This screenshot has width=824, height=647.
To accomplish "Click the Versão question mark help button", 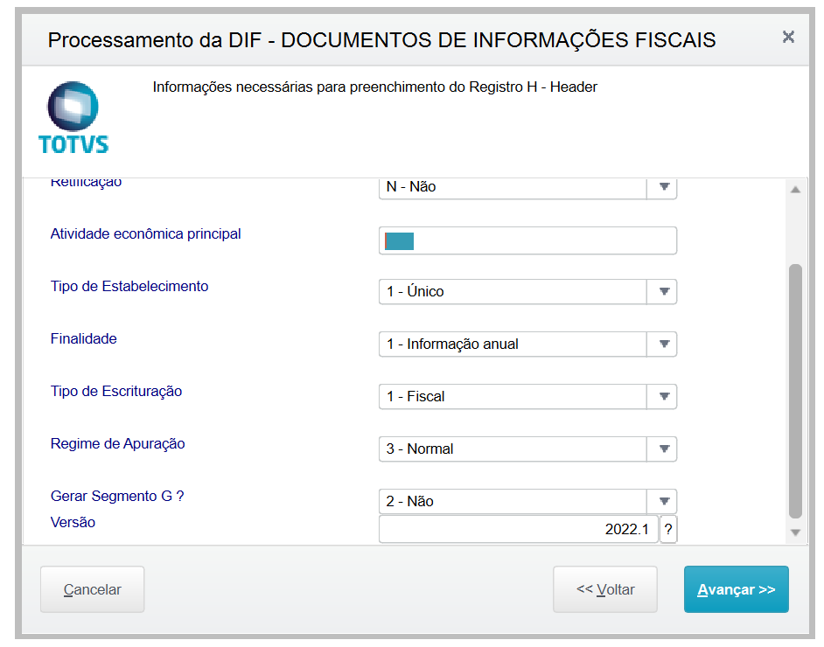I will [667, 529].
